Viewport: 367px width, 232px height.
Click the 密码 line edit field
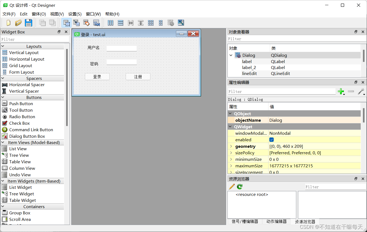122,62
